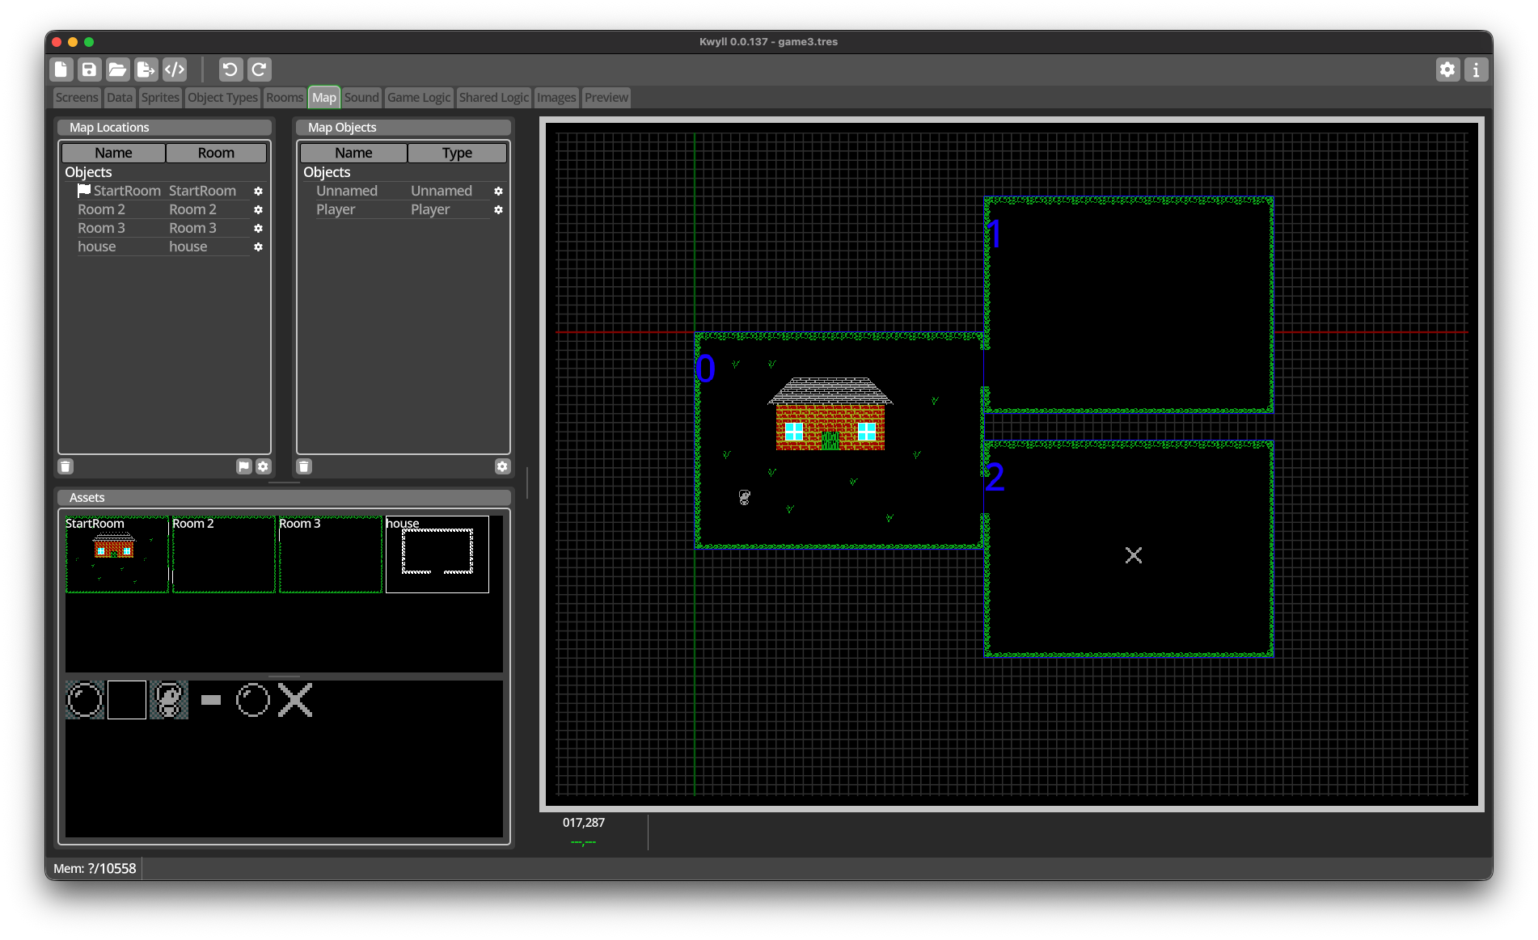Click the new file icon in toolbar
The height and width of the screenshot is (940, 1538).
(61, 70)
